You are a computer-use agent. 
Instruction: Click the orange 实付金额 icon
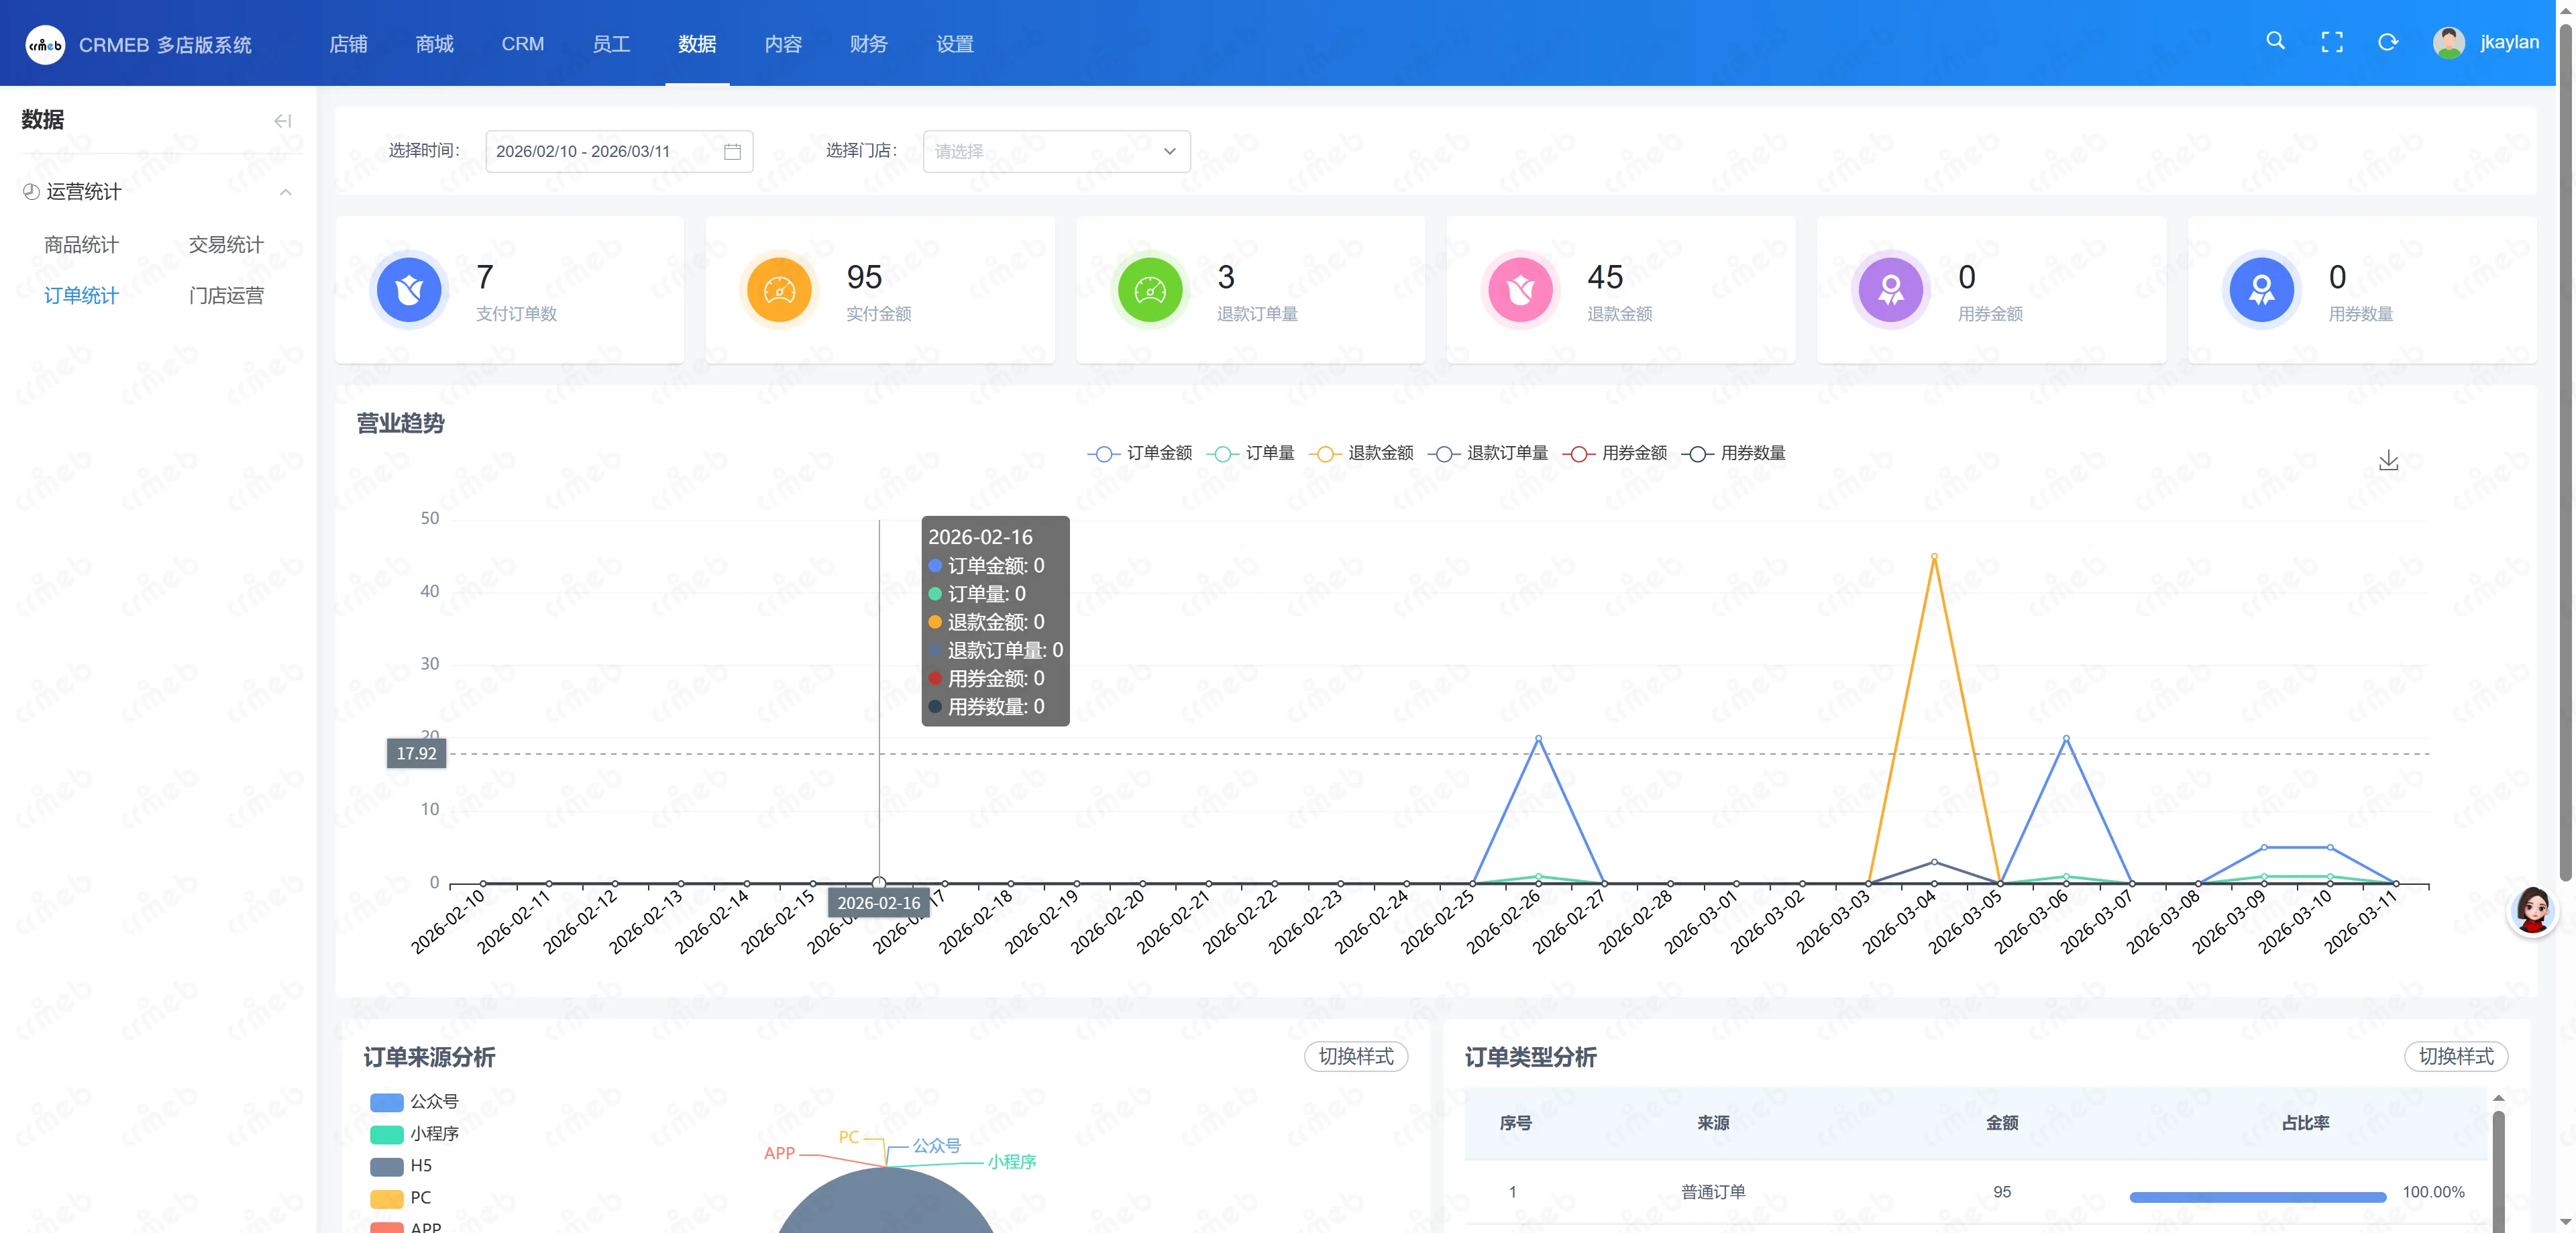[x=779, y=290]
